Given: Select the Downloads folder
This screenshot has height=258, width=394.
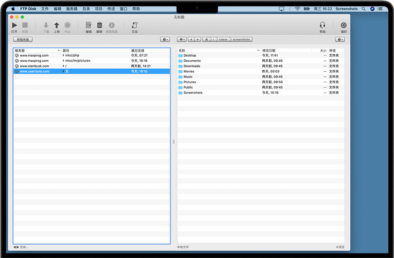Looking at the screenshot, I should 192,66.
